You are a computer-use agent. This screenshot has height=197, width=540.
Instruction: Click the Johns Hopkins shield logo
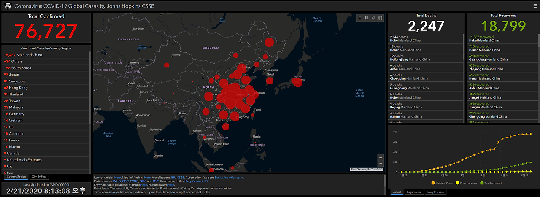[x=7, y=6]
